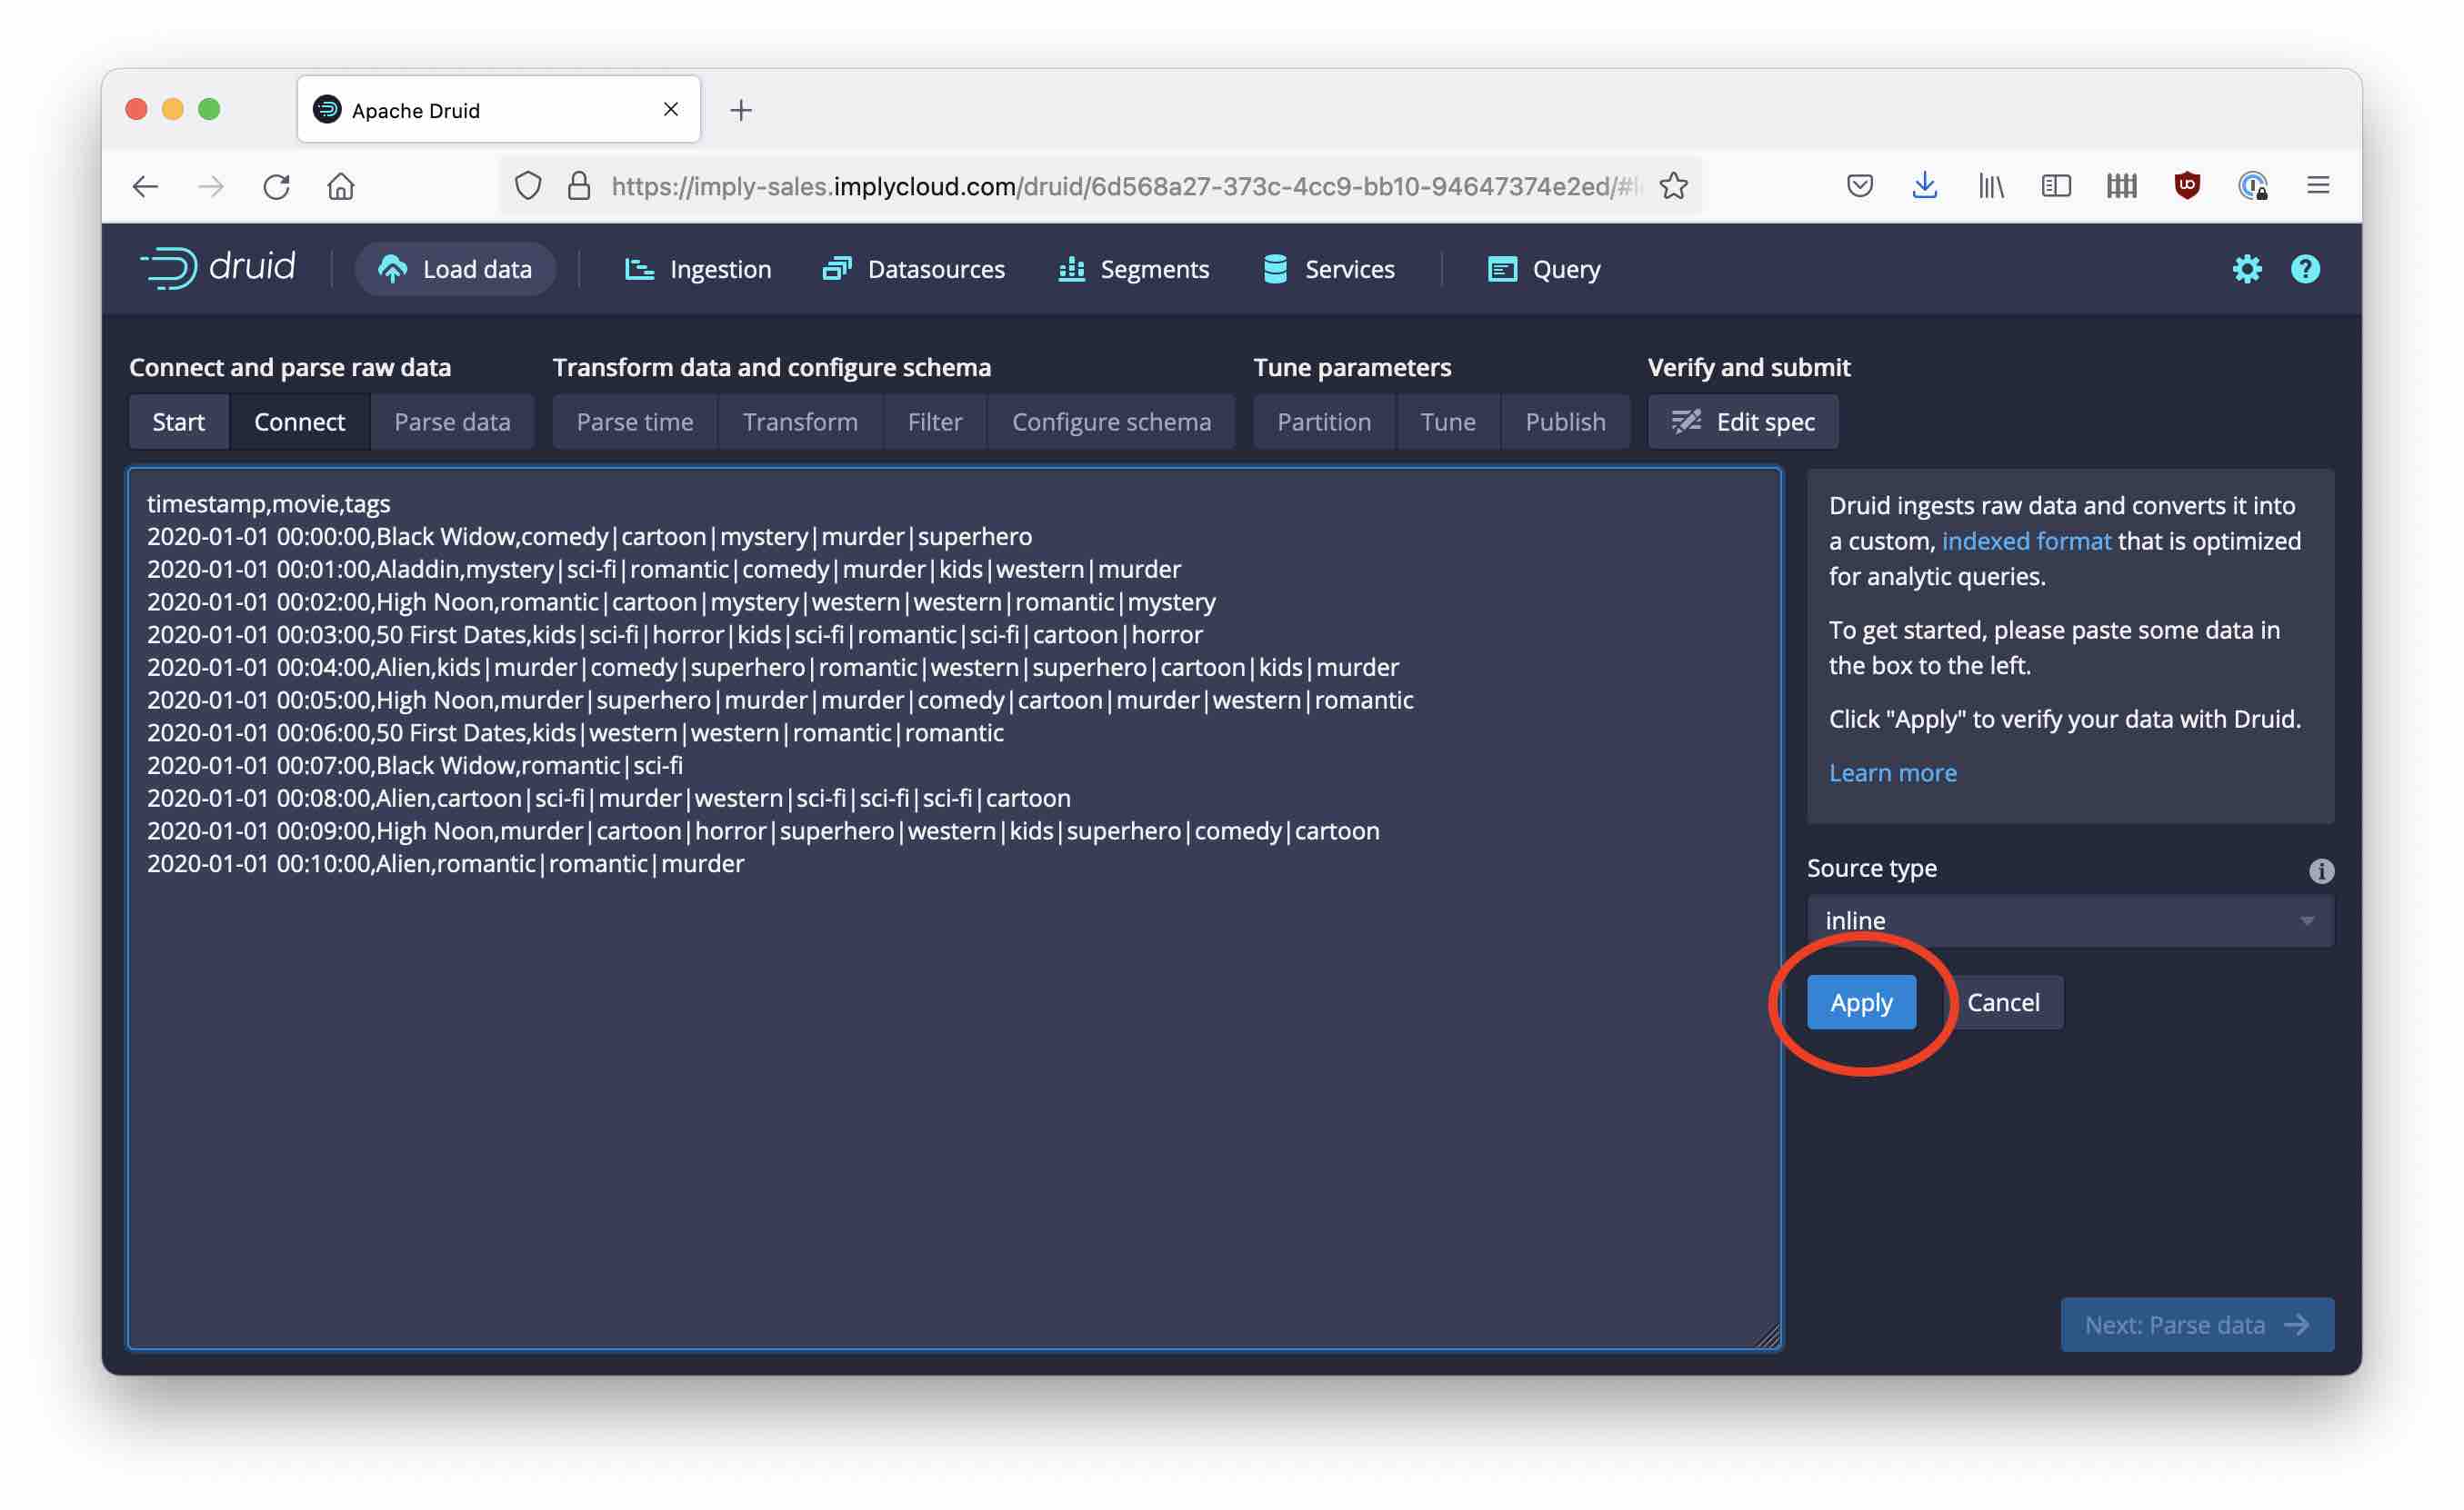The image size is (2464, 1510).
Task: Open Druid settings gear icon
Action: coord(2246,269)
